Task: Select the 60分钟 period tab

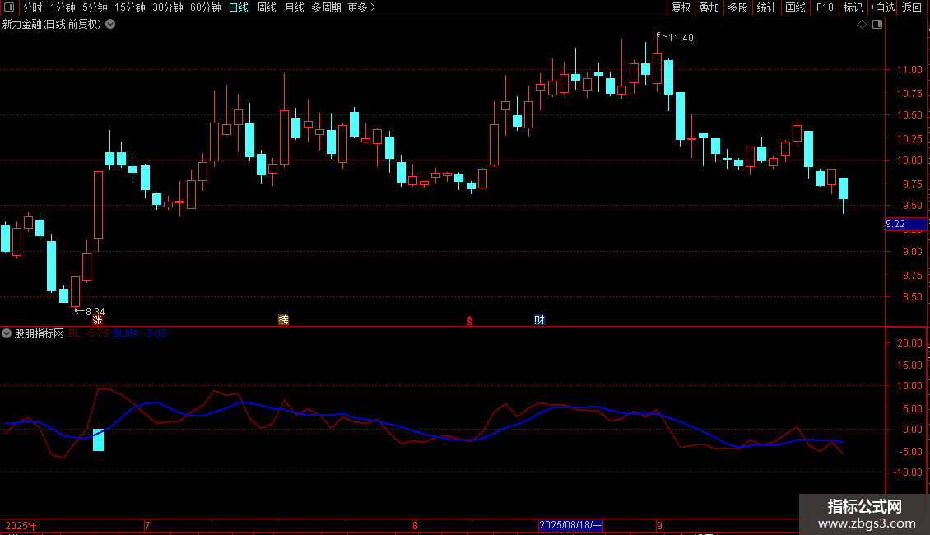Action: tap(205, 7)
